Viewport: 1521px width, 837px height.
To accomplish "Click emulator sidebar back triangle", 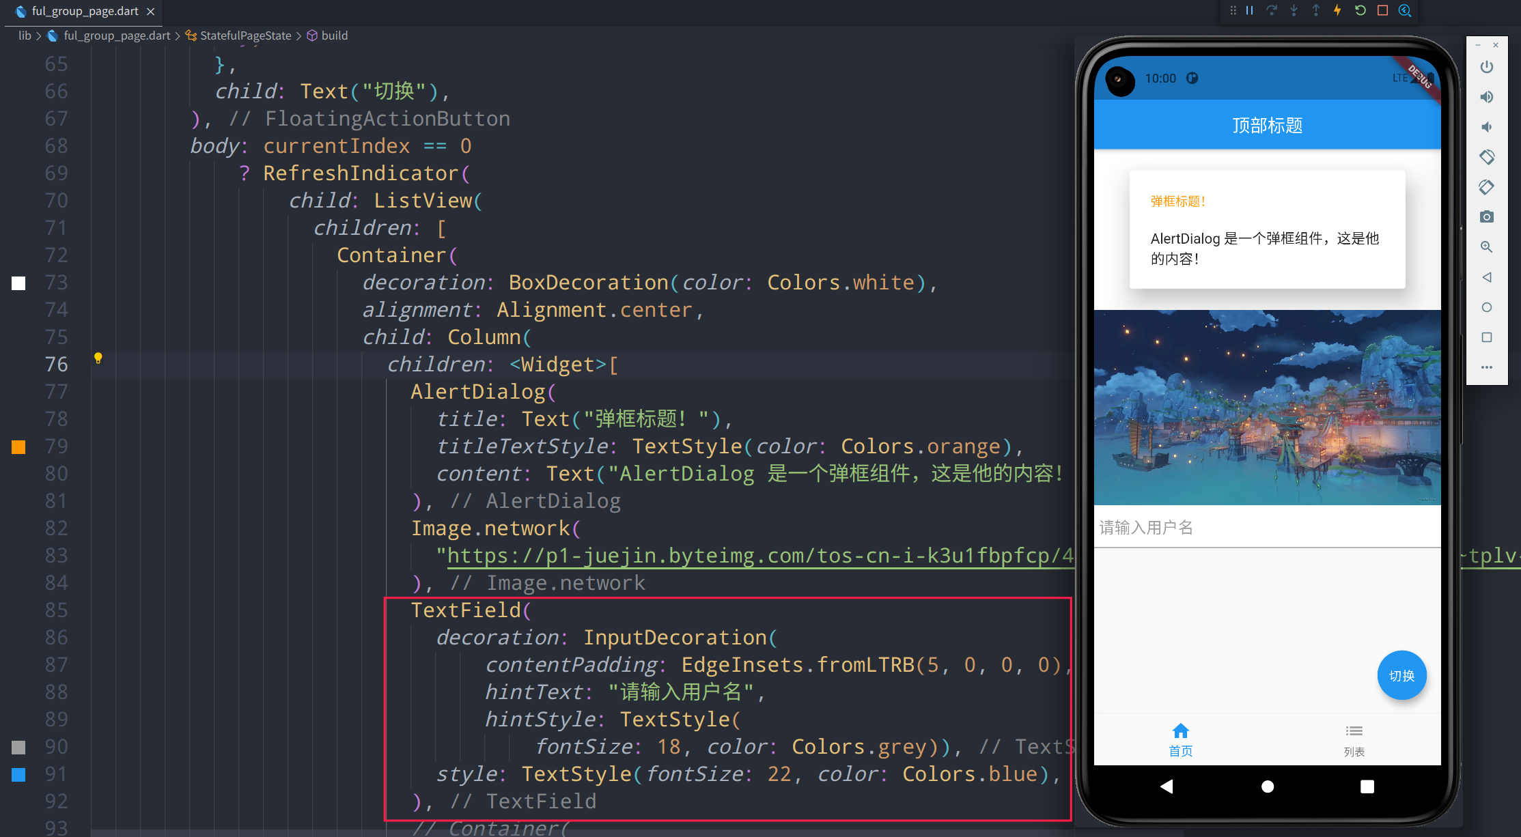I will click(1487, 277).
